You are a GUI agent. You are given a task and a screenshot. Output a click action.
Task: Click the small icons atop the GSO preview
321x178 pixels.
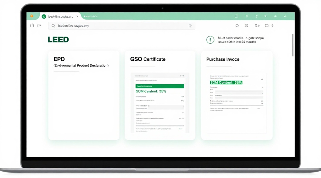point(182,76)
